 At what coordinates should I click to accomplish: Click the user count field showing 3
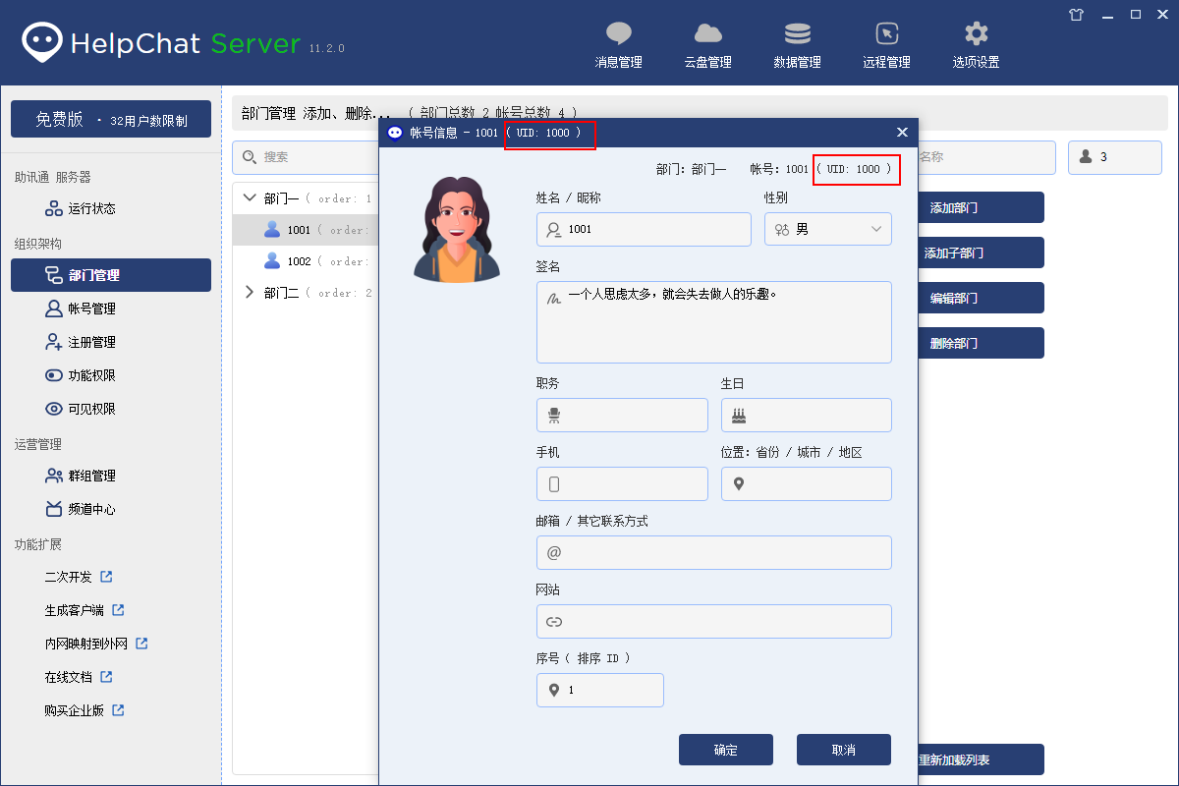click(1115, 156)
